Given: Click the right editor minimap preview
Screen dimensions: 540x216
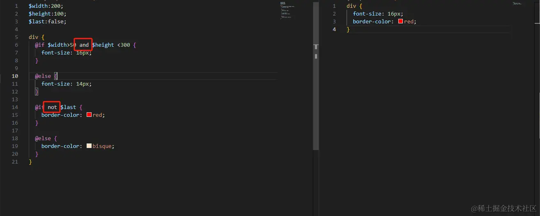Looking at the screenshot, I should (518, 3).
